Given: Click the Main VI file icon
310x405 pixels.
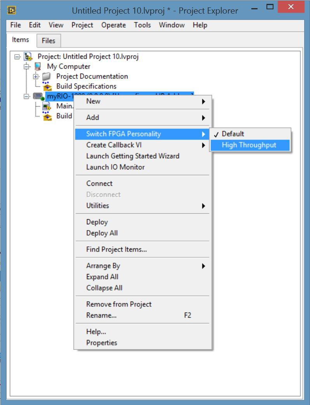Looking at the screenshot, I should pyautogui.click(x=47, y=106).
